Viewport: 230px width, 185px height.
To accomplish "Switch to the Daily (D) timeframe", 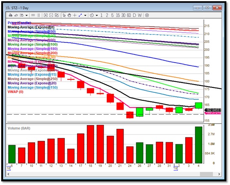I will [x=134, y=15].
